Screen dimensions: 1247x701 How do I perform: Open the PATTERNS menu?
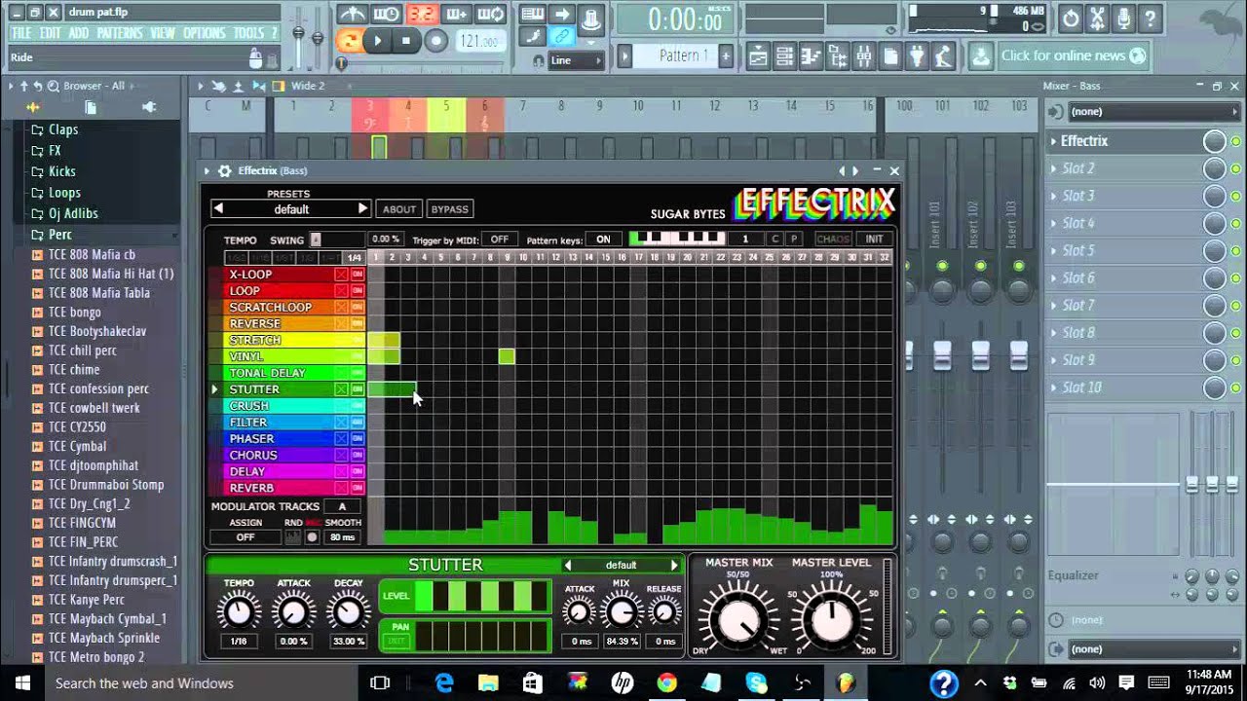pyautogui.click(x=120, y=33)
